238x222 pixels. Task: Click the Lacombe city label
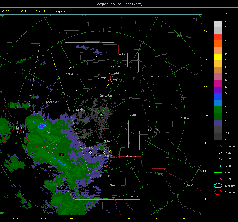point(114,66)
